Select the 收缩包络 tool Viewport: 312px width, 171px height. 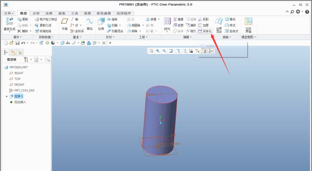click(43, 31)
